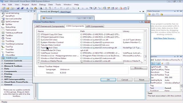Image resolution: width=183 pixels, height=103 pixels.
Task: Click the Add New Data Source link
Action: [164, 38]
